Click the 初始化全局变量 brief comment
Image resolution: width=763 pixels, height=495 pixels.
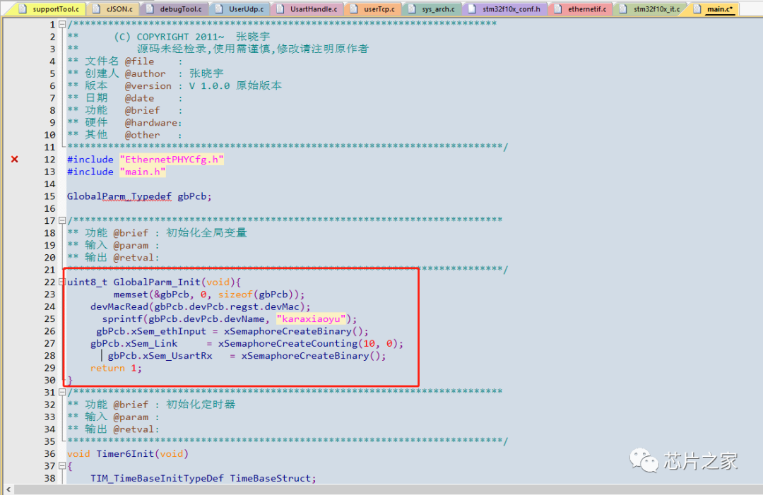[206, 233]
